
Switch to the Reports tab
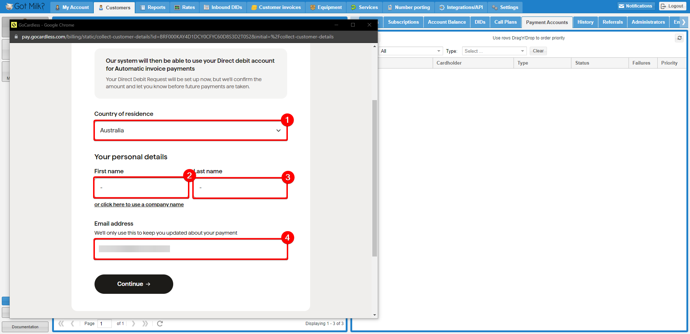click(x=153, y=8)
